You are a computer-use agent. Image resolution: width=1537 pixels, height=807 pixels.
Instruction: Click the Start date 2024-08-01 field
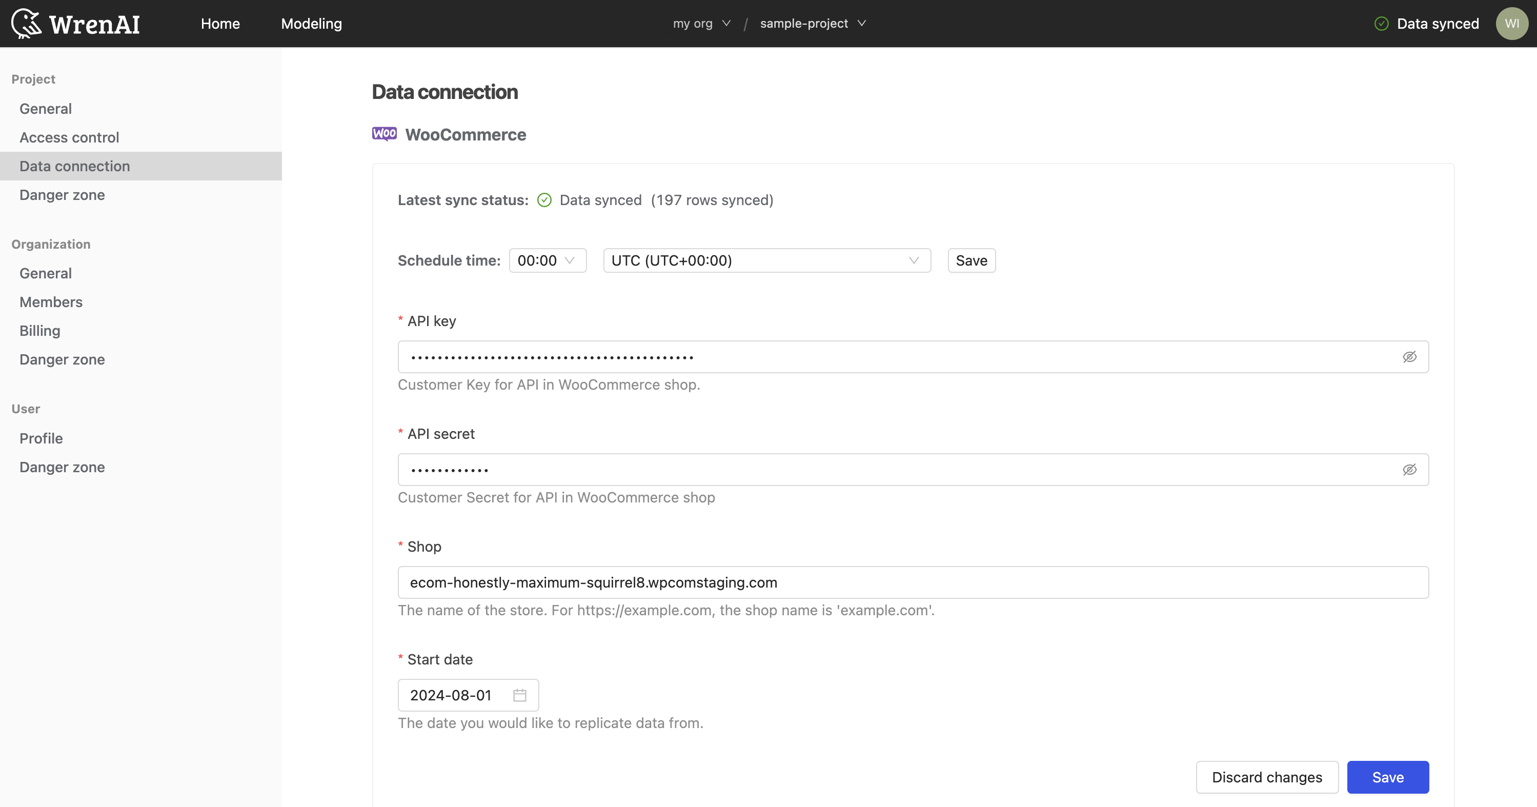[469, 695]
